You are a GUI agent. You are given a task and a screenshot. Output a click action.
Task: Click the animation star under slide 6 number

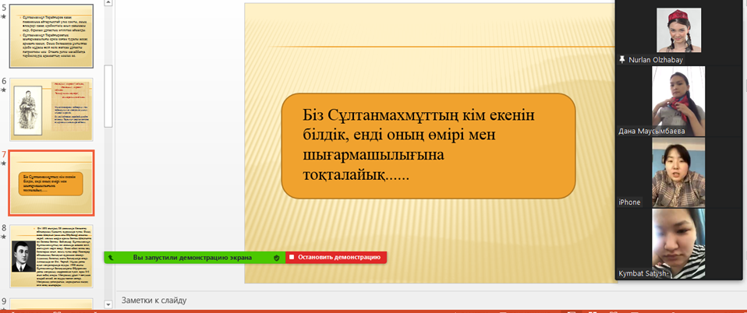click(4, 90)
